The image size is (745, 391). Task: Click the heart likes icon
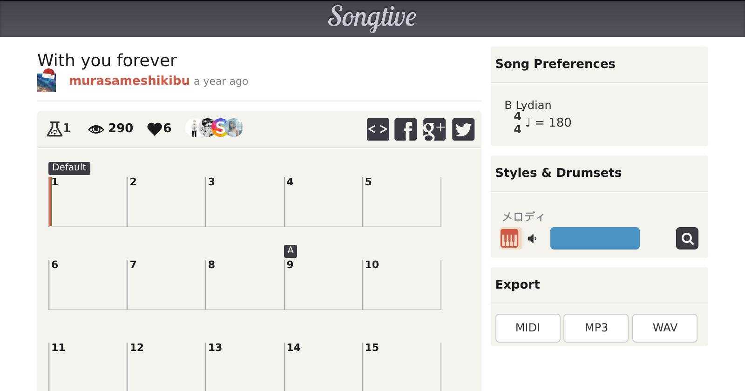click(x=154, y=129)
